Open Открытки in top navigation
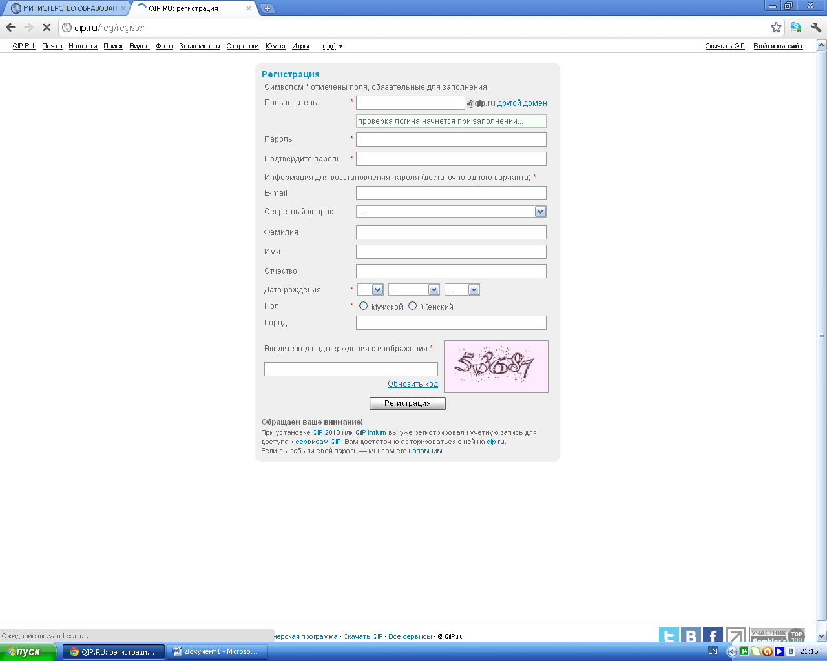 242,46
